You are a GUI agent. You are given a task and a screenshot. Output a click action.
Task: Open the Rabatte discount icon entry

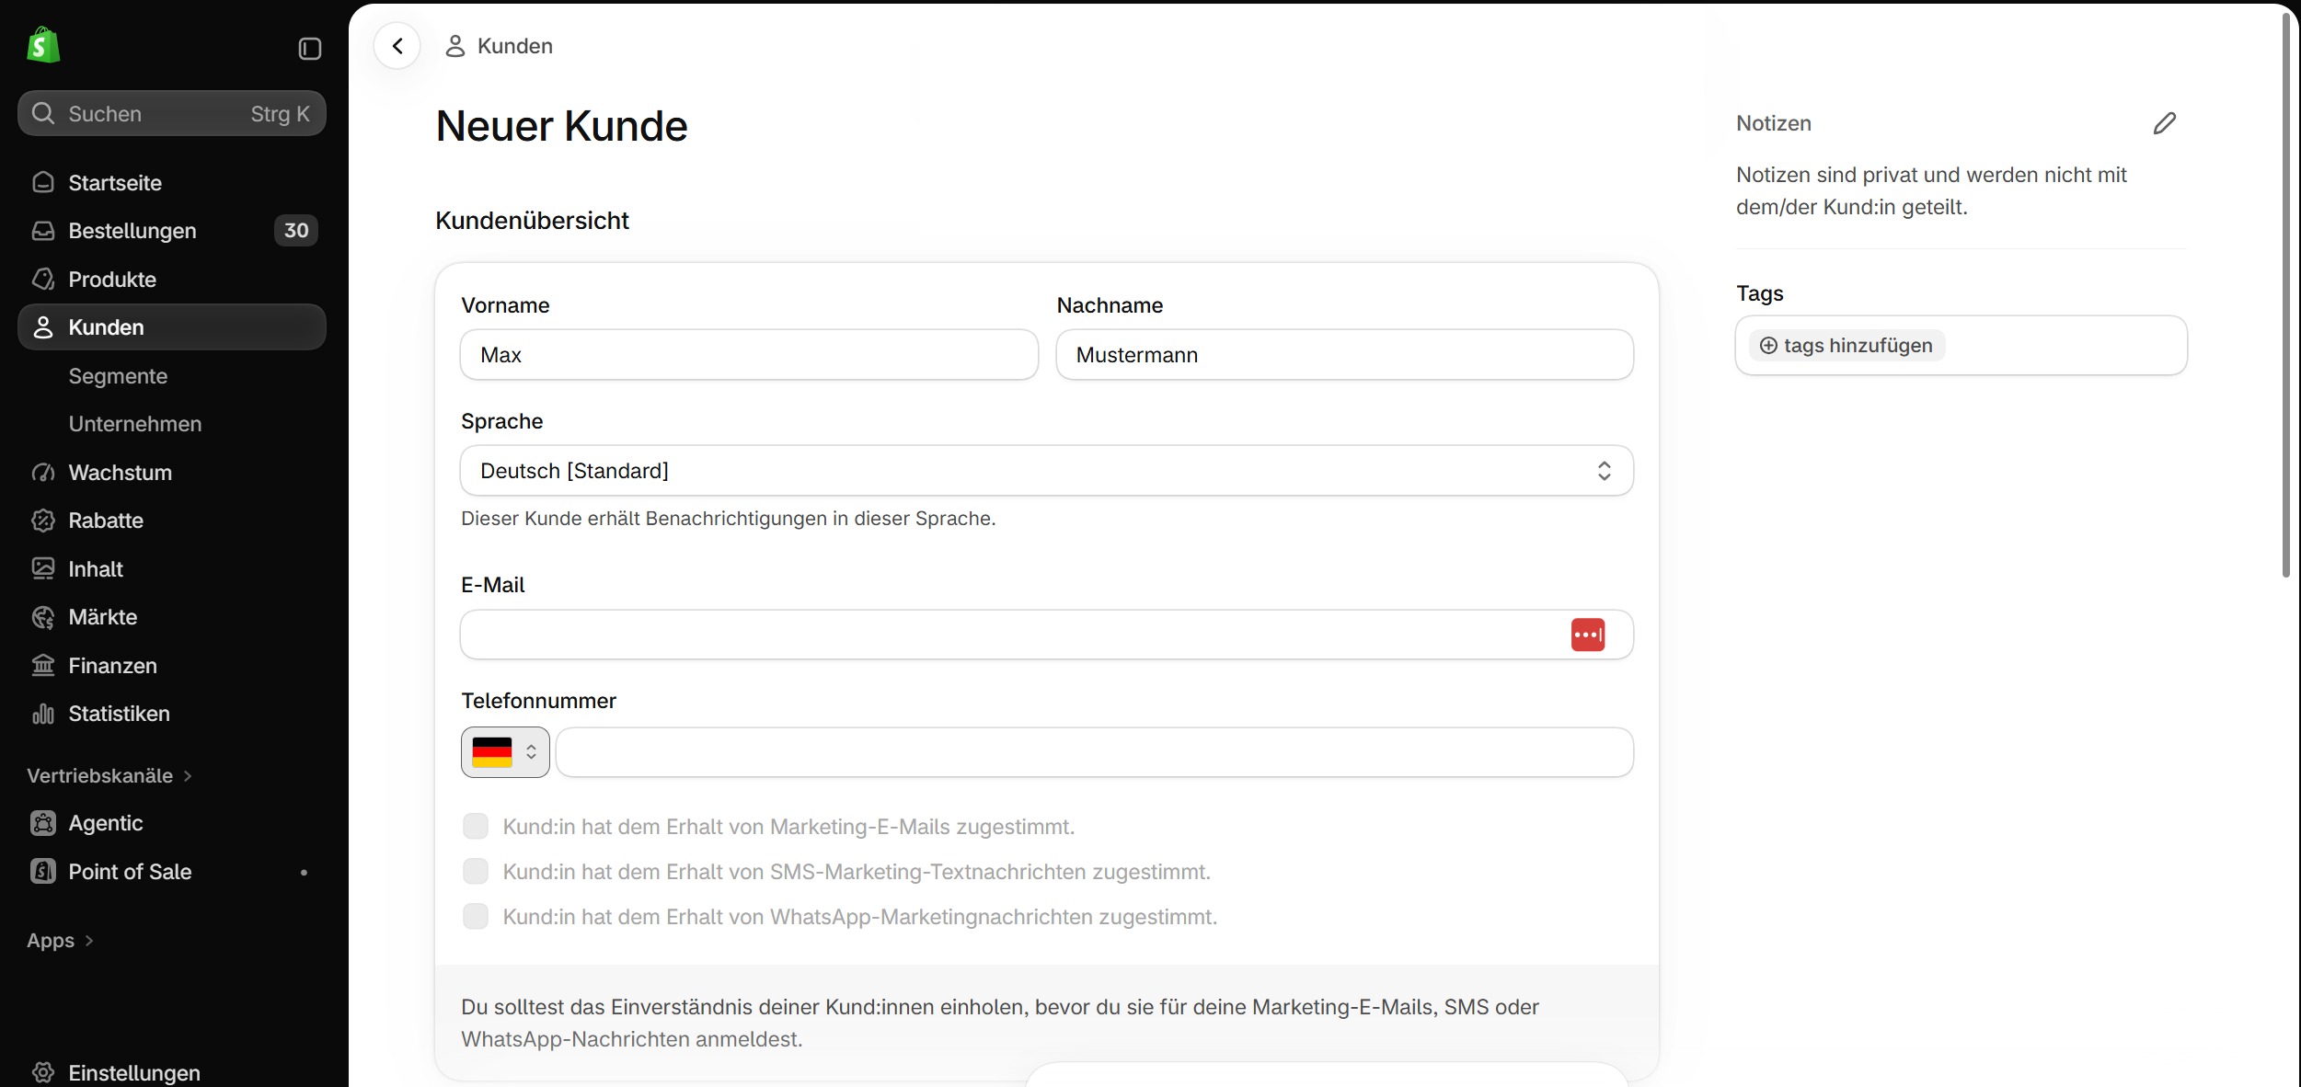43,521
